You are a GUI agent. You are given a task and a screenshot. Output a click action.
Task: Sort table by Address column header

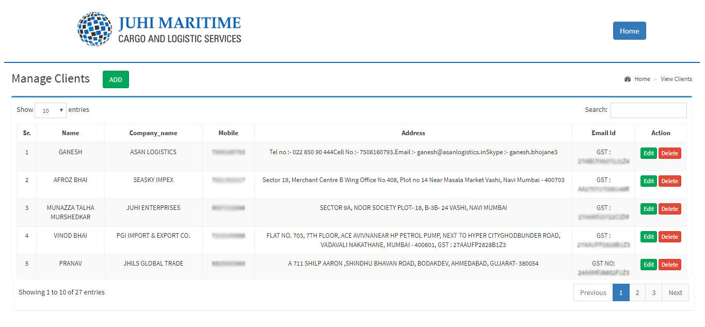413,133
